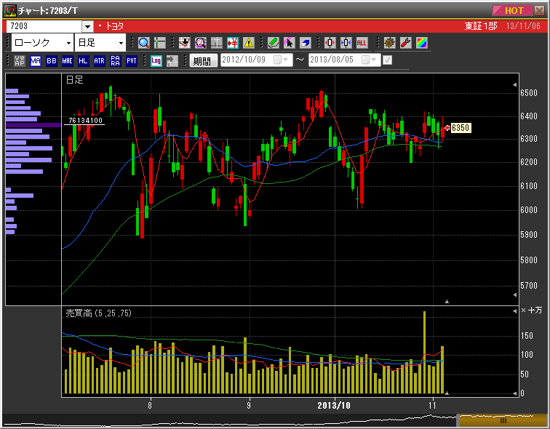The width and height of the screenshot is (550, 429).
Task: Click the red ALL display icon
Action: point(362,43)
